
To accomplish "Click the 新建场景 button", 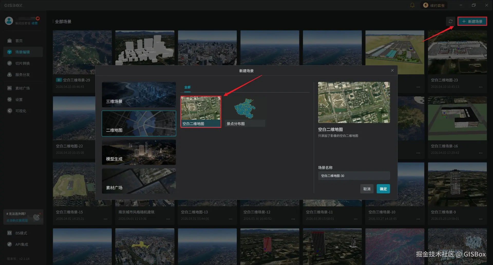I will tap(472, 21).
